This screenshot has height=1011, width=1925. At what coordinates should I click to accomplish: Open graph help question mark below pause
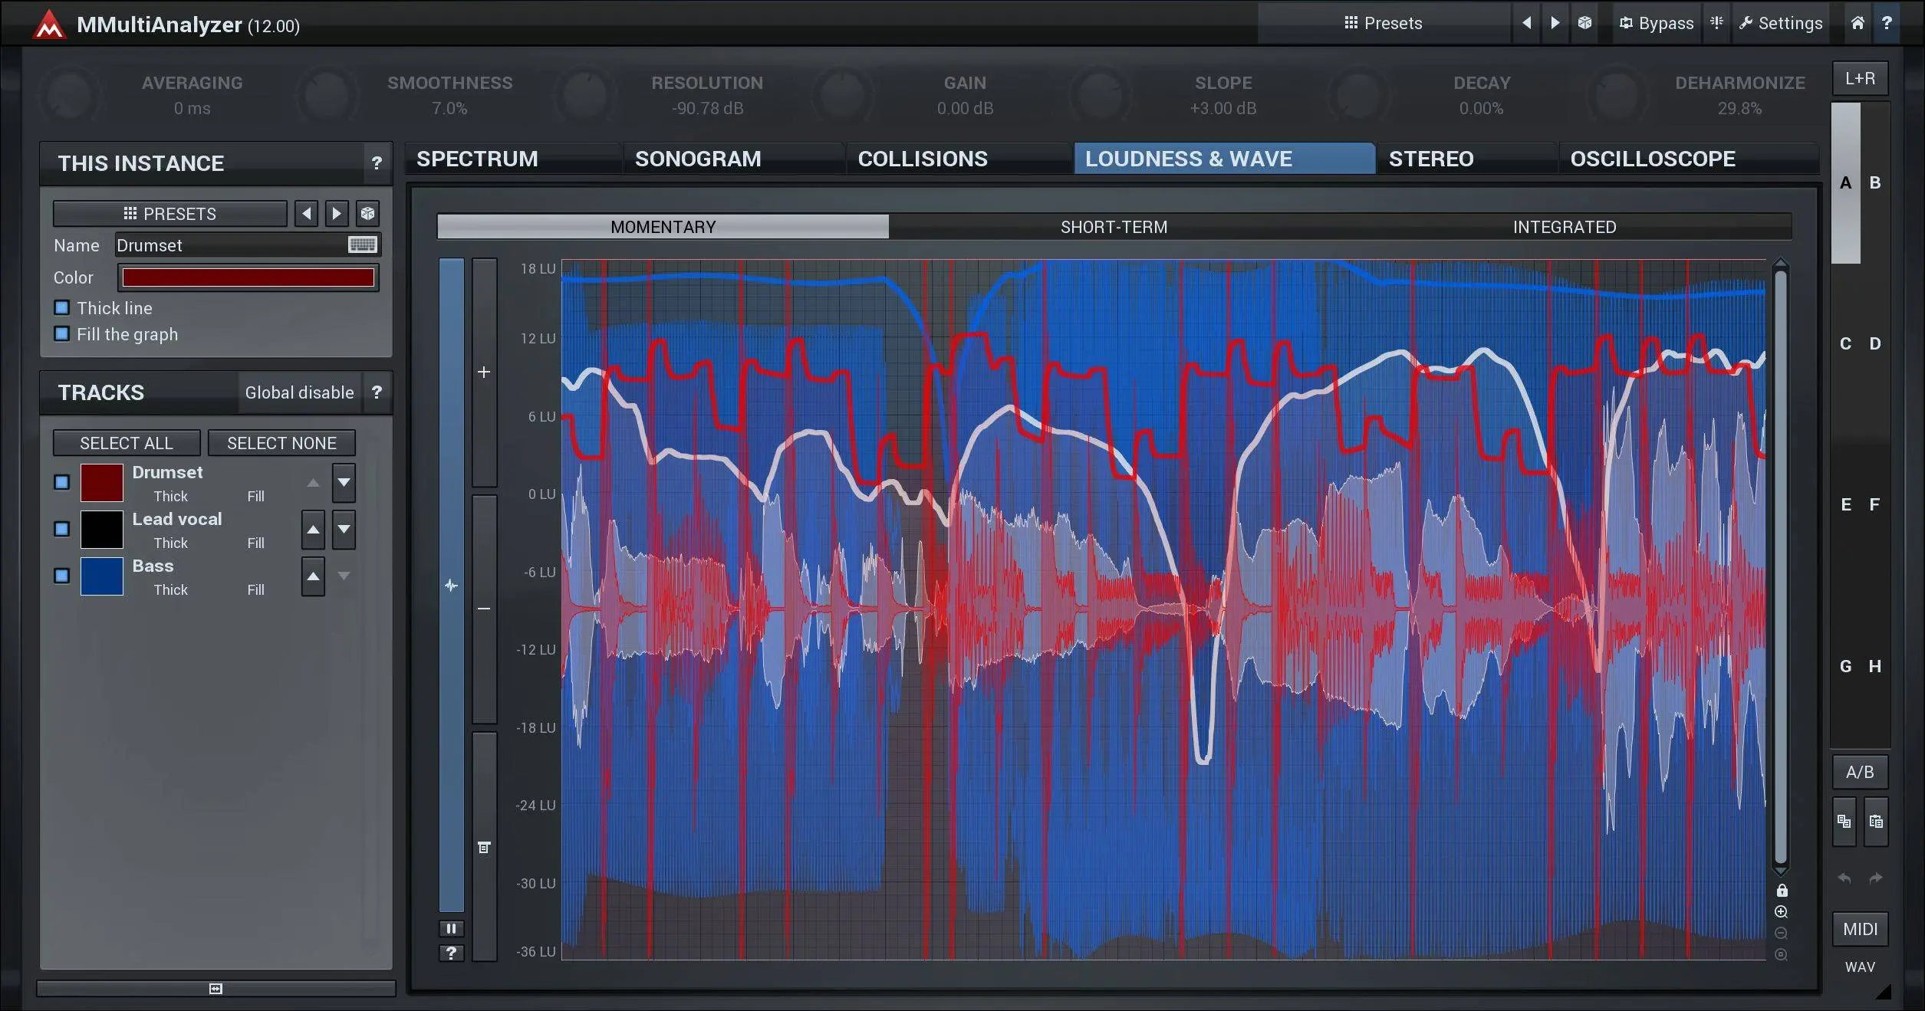tap(451, 953)
